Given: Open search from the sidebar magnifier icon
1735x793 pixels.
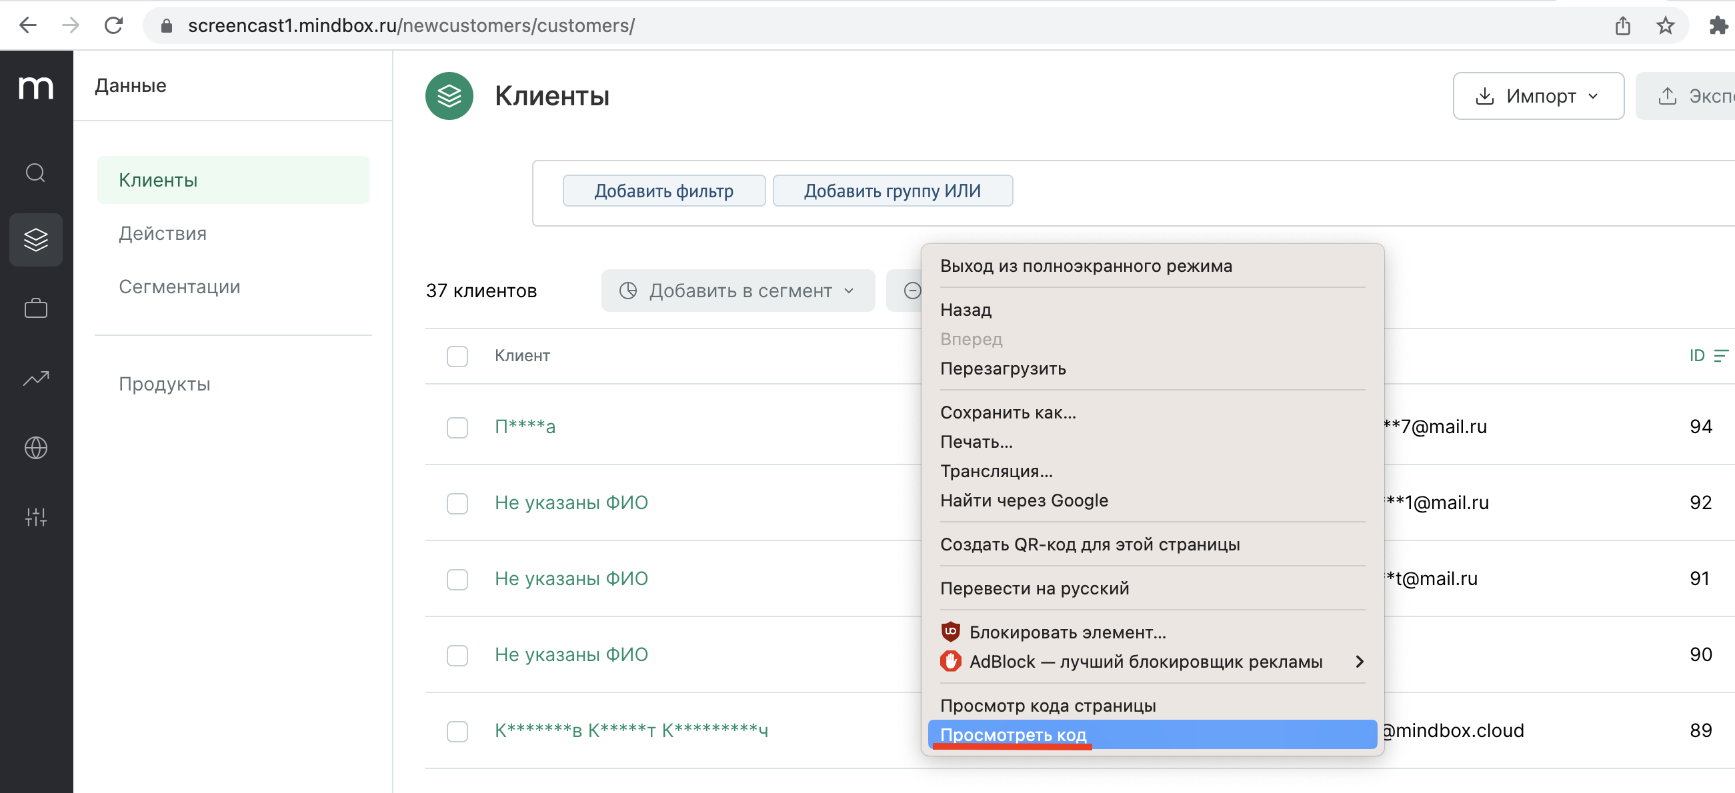Looking at the screenshot, I should [36, 173].
